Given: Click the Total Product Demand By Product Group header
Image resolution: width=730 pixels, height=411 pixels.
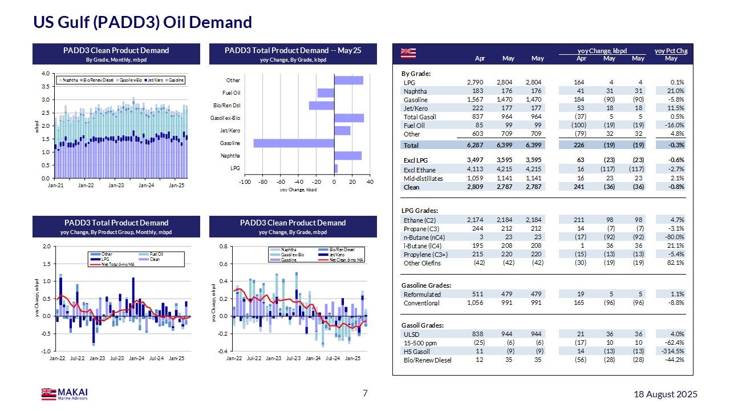Looking at the screenshot, I should pos(116,227).
